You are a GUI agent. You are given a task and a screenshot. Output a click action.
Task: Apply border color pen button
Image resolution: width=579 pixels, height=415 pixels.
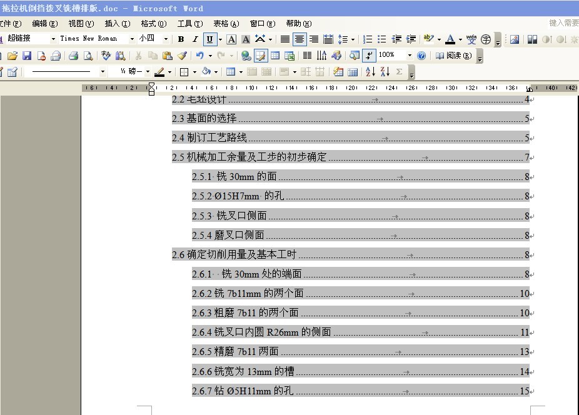[159, 72]
